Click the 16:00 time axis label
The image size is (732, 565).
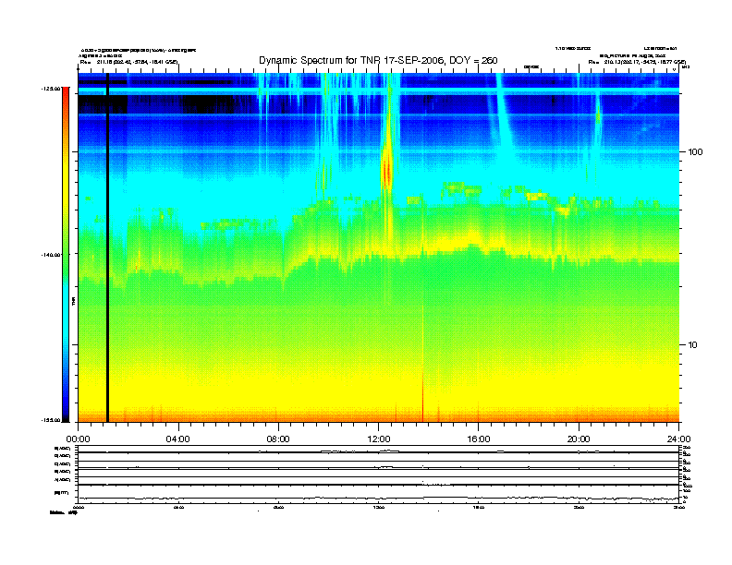tap(479, 439)
